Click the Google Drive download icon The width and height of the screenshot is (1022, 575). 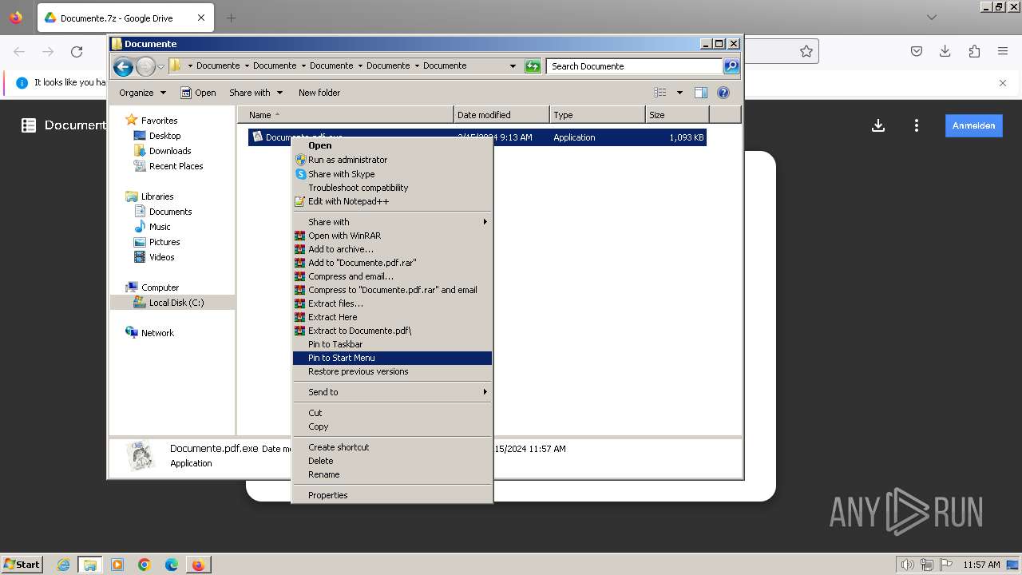[x=878, y=125]
